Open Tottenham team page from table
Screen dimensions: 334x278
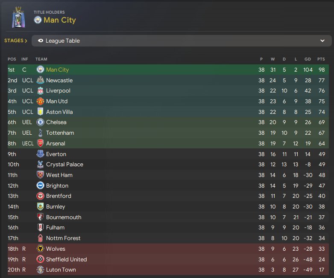[60, 133]
